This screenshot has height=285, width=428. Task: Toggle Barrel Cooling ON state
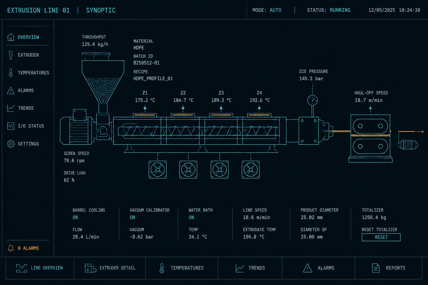(x=75, y=217)
